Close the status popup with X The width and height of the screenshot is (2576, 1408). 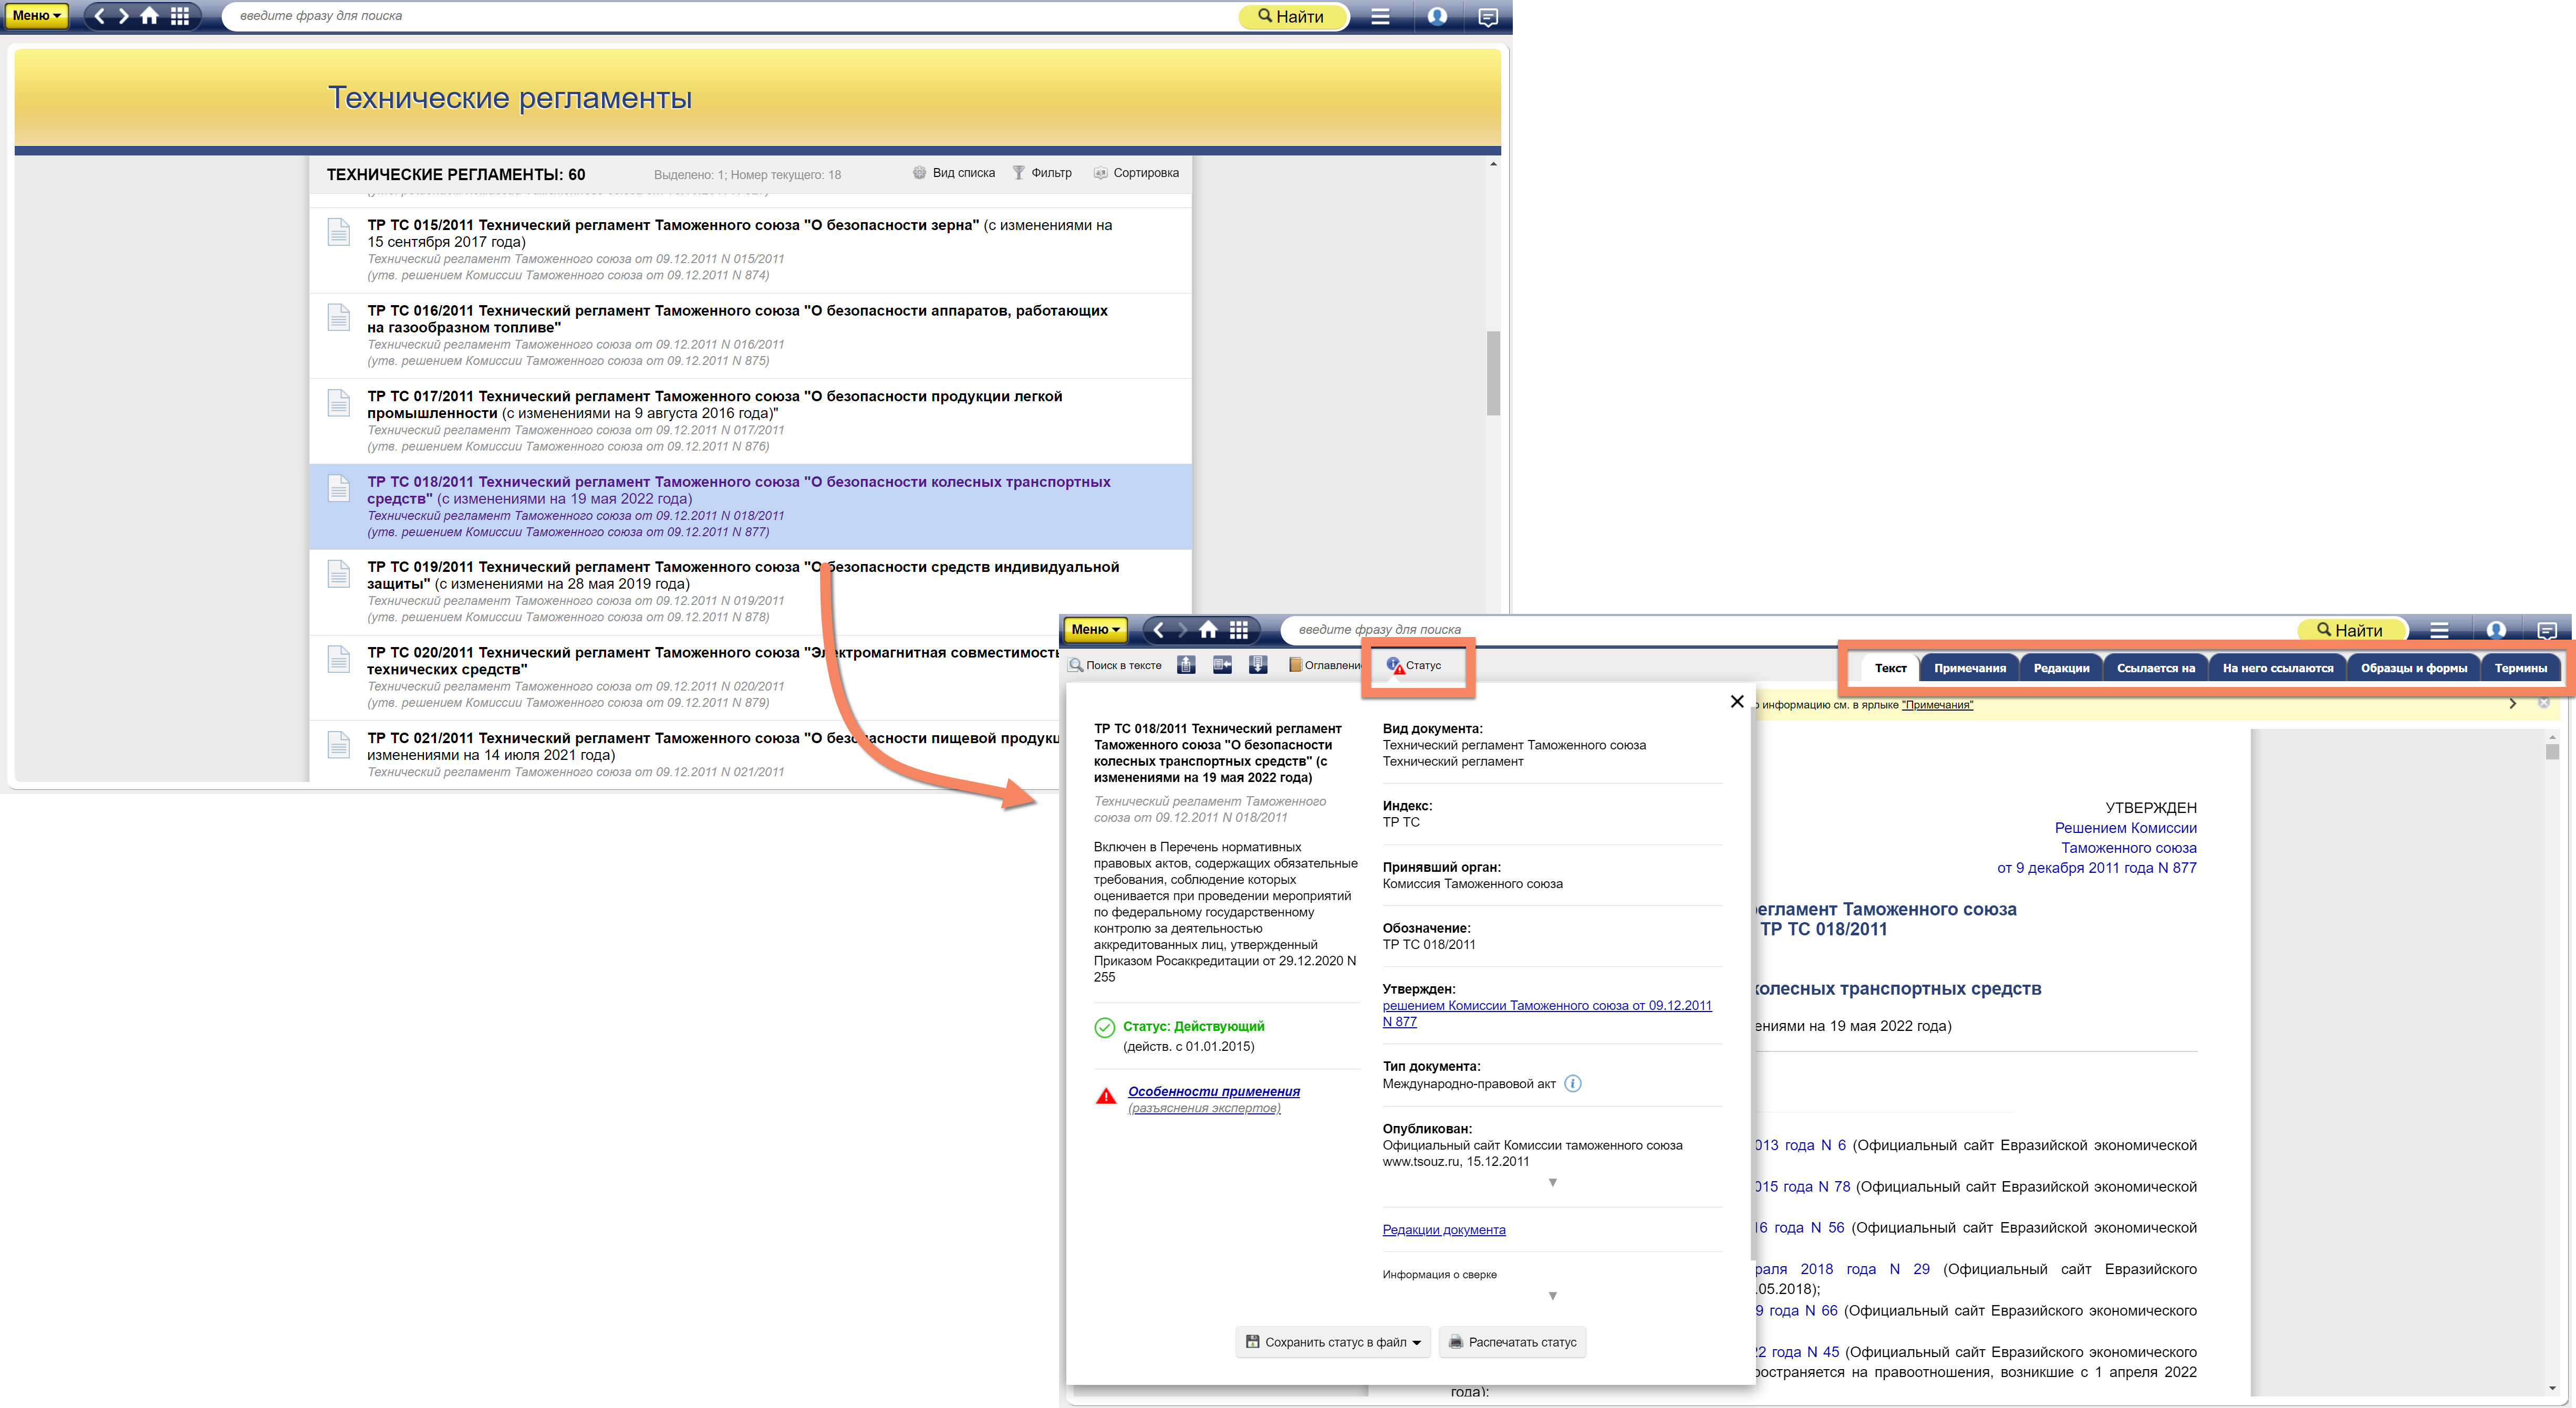[x=1737, y=702]
